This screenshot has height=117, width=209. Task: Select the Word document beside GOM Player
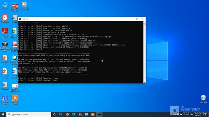(15, 19)
